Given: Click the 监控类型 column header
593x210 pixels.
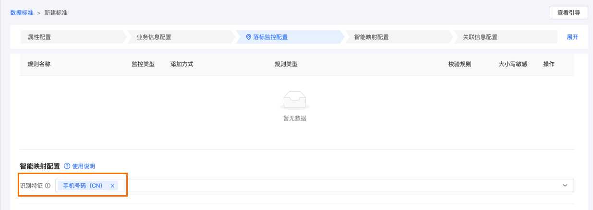Looking at the screenshot, I should point(143,64).
